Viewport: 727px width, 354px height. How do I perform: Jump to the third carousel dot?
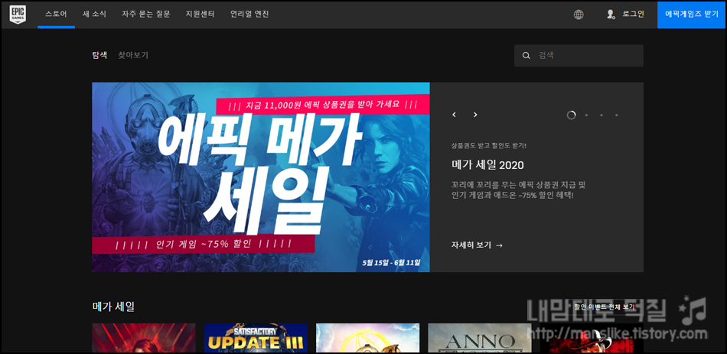tap(601, 115)
